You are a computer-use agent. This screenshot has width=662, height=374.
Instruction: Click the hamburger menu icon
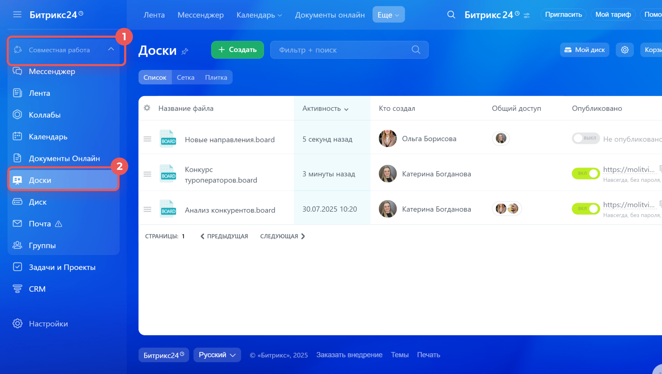17,14
